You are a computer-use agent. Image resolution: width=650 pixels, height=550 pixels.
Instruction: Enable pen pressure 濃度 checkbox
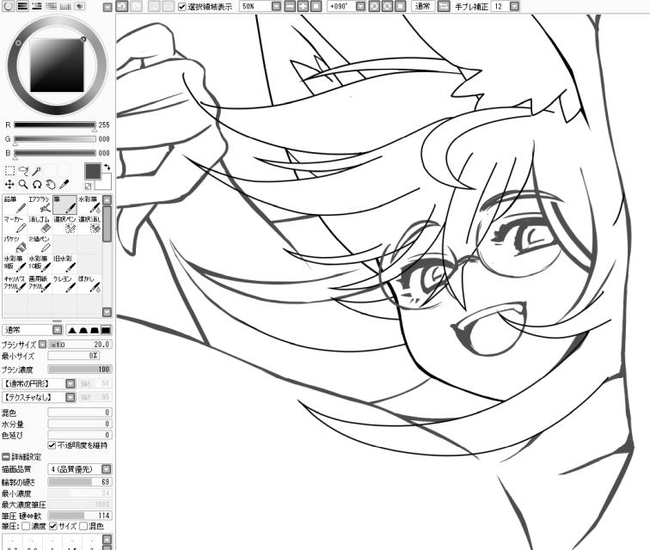[26, 527]
